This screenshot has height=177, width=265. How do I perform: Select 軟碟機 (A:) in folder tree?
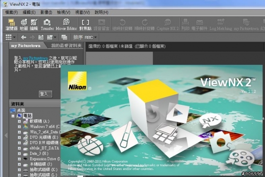click(x=40, y=121)
